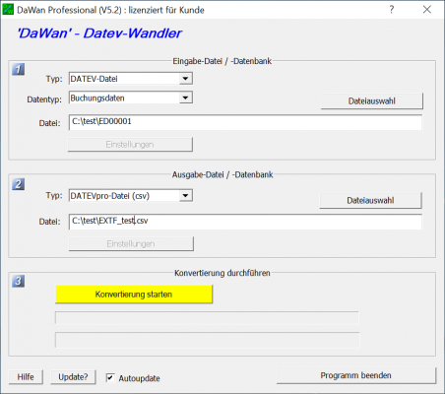Click the Hilfe button
This screenshot has height=394, width=445.
point(26,377)
